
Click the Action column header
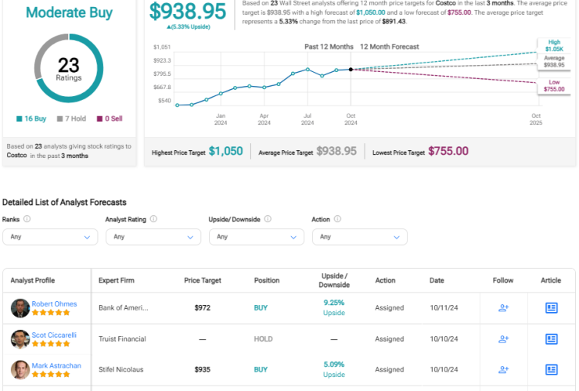click(x=385, y=280)
